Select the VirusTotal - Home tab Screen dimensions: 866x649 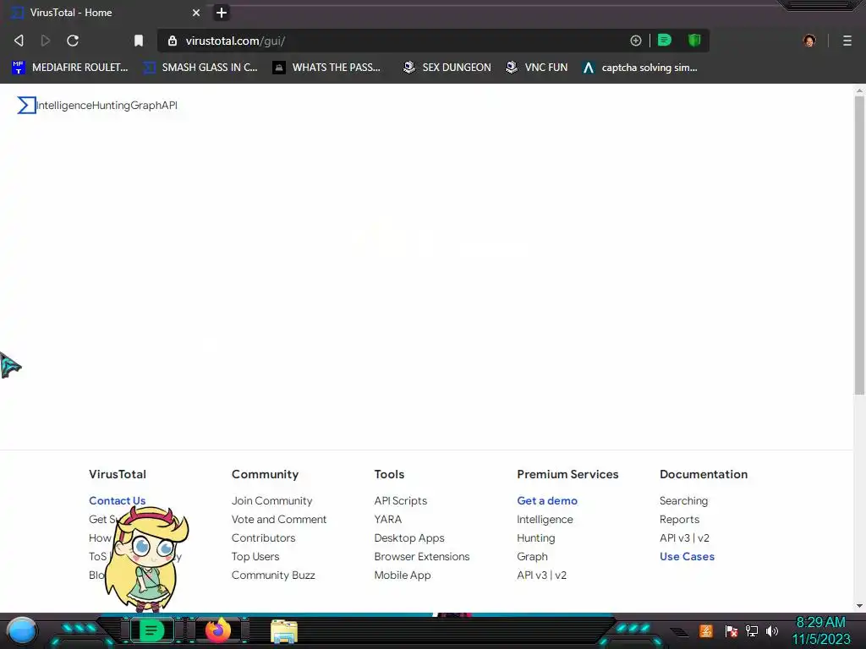click(105, 12)
